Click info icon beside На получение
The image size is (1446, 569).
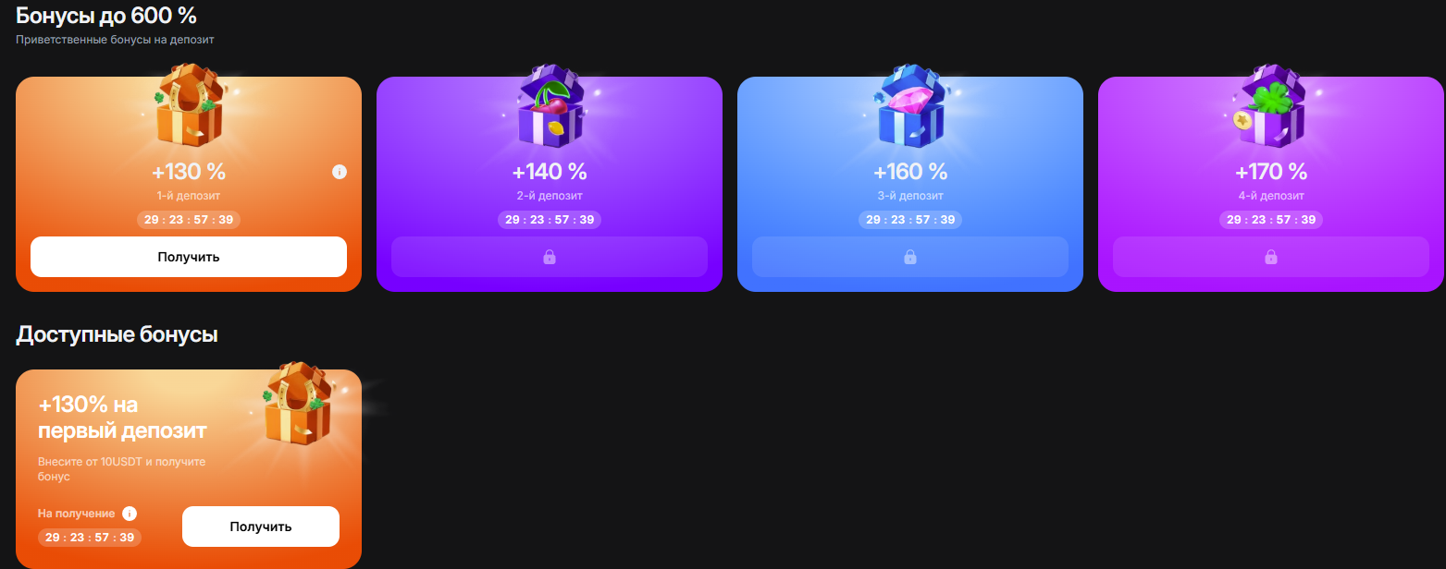coord(130,514)
